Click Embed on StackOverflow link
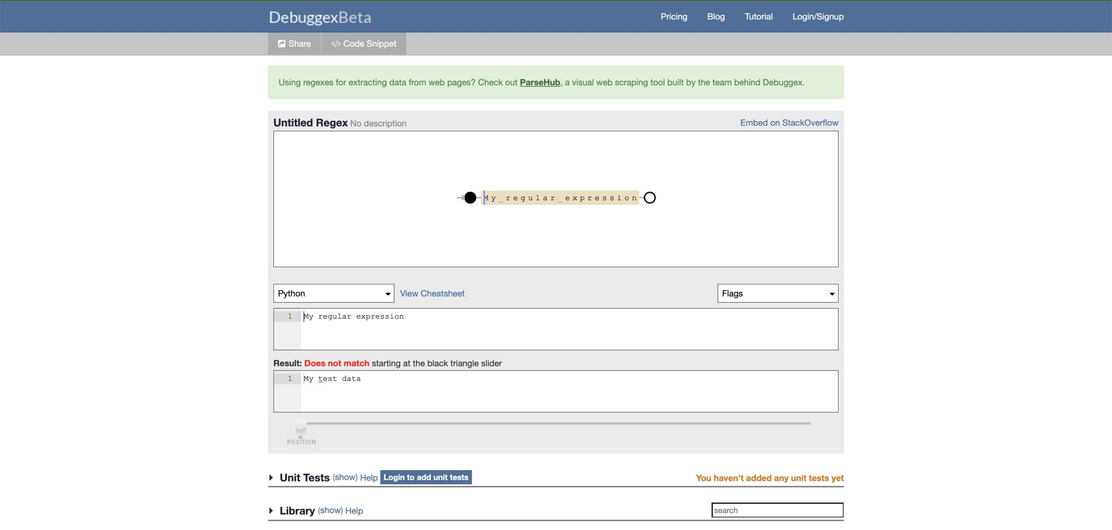Viewport: 1112px width, 530px height. tap(789, 123)
